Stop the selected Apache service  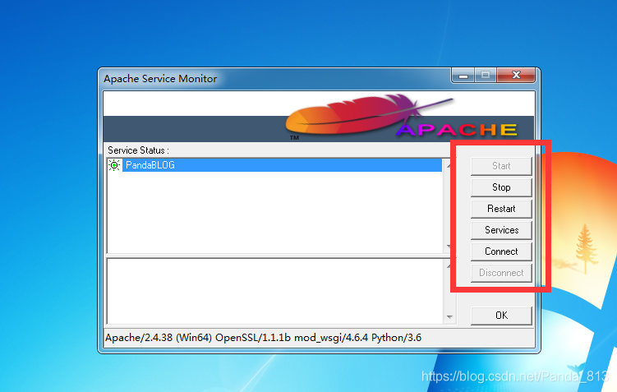tap(501, 187)
